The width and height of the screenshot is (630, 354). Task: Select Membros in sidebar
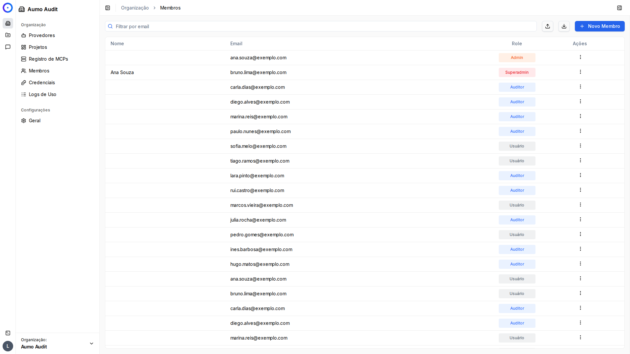pos(57,71)
